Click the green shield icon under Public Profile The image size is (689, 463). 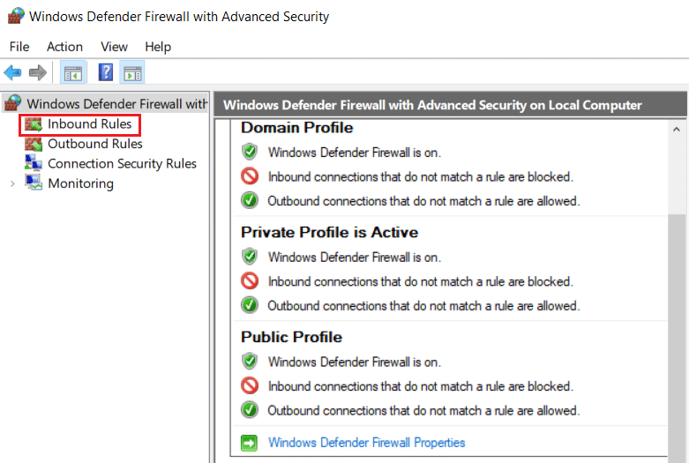click(x=250, y=362)
